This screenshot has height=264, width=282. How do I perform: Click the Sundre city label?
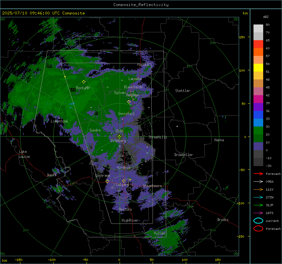coord(95,130)
